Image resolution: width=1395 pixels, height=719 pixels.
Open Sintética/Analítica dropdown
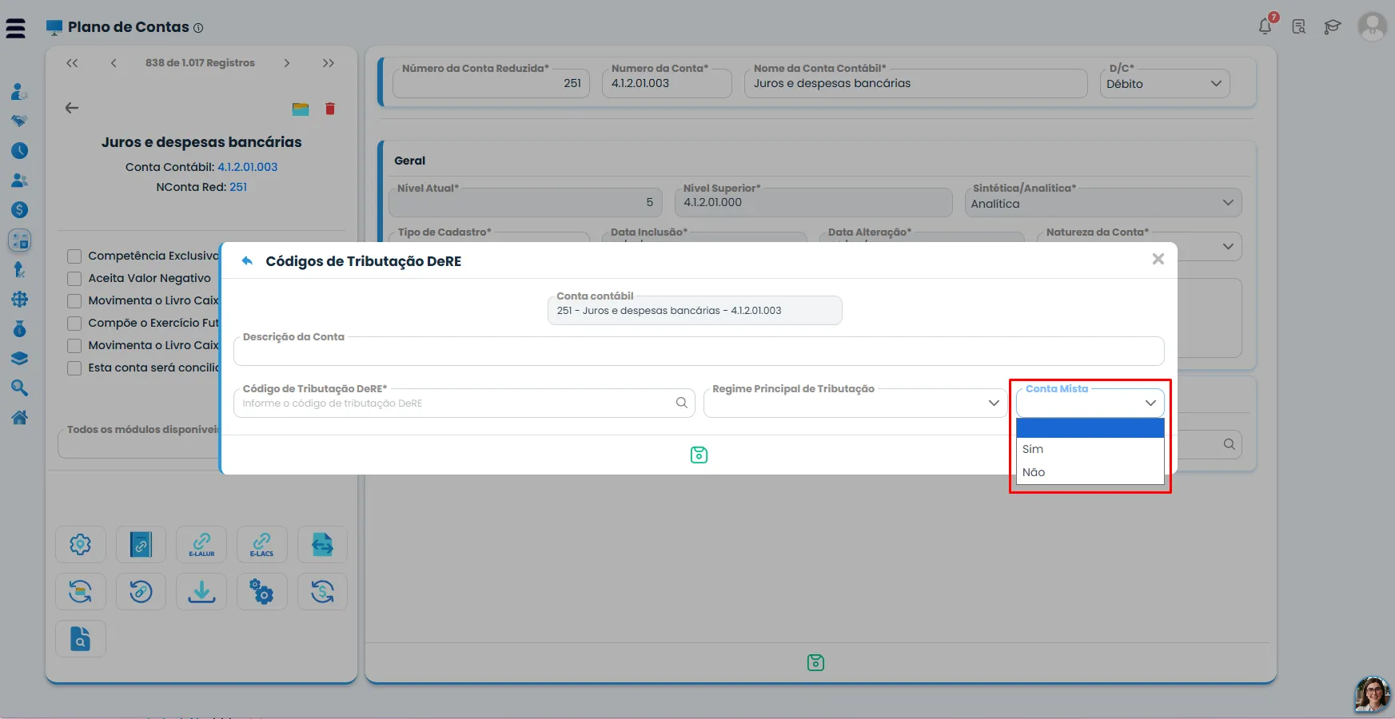point(1103,203)
